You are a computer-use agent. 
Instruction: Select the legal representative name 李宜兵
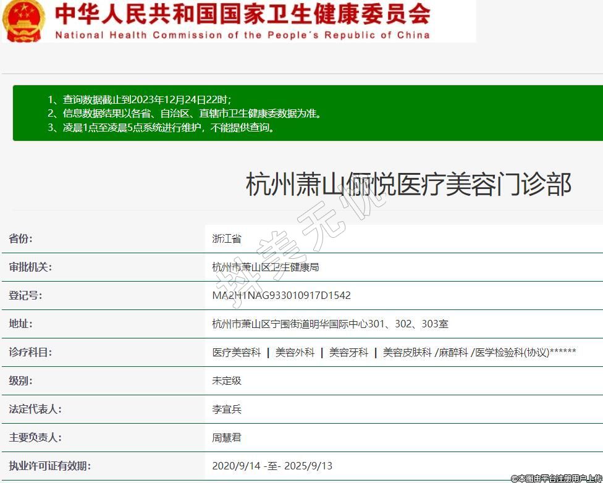click(x=227, y=409)
